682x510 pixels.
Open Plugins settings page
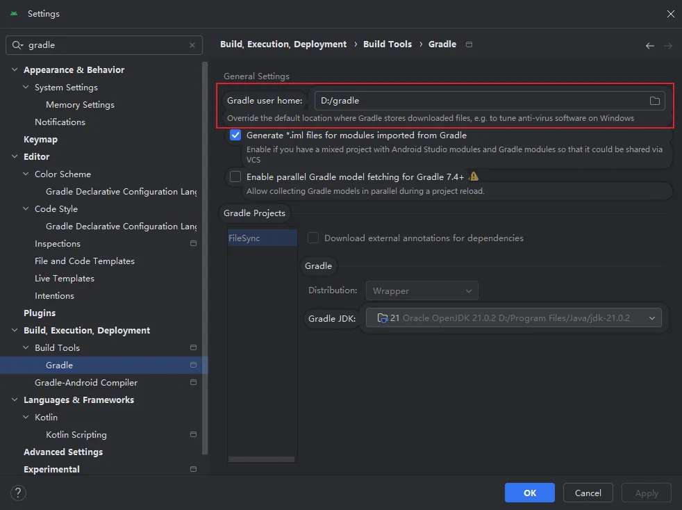click(40, 313)
